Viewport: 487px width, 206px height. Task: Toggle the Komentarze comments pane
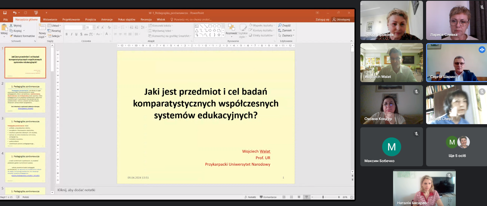coord(268,197)
